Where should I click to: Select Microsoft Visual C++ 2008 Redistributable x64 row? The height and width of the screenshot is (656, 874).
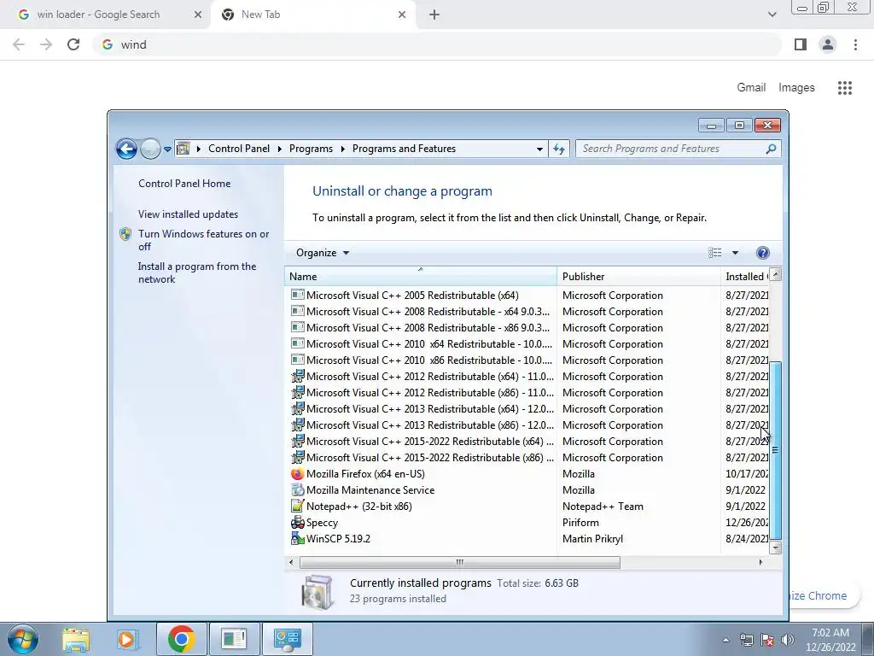pos(527,311)
